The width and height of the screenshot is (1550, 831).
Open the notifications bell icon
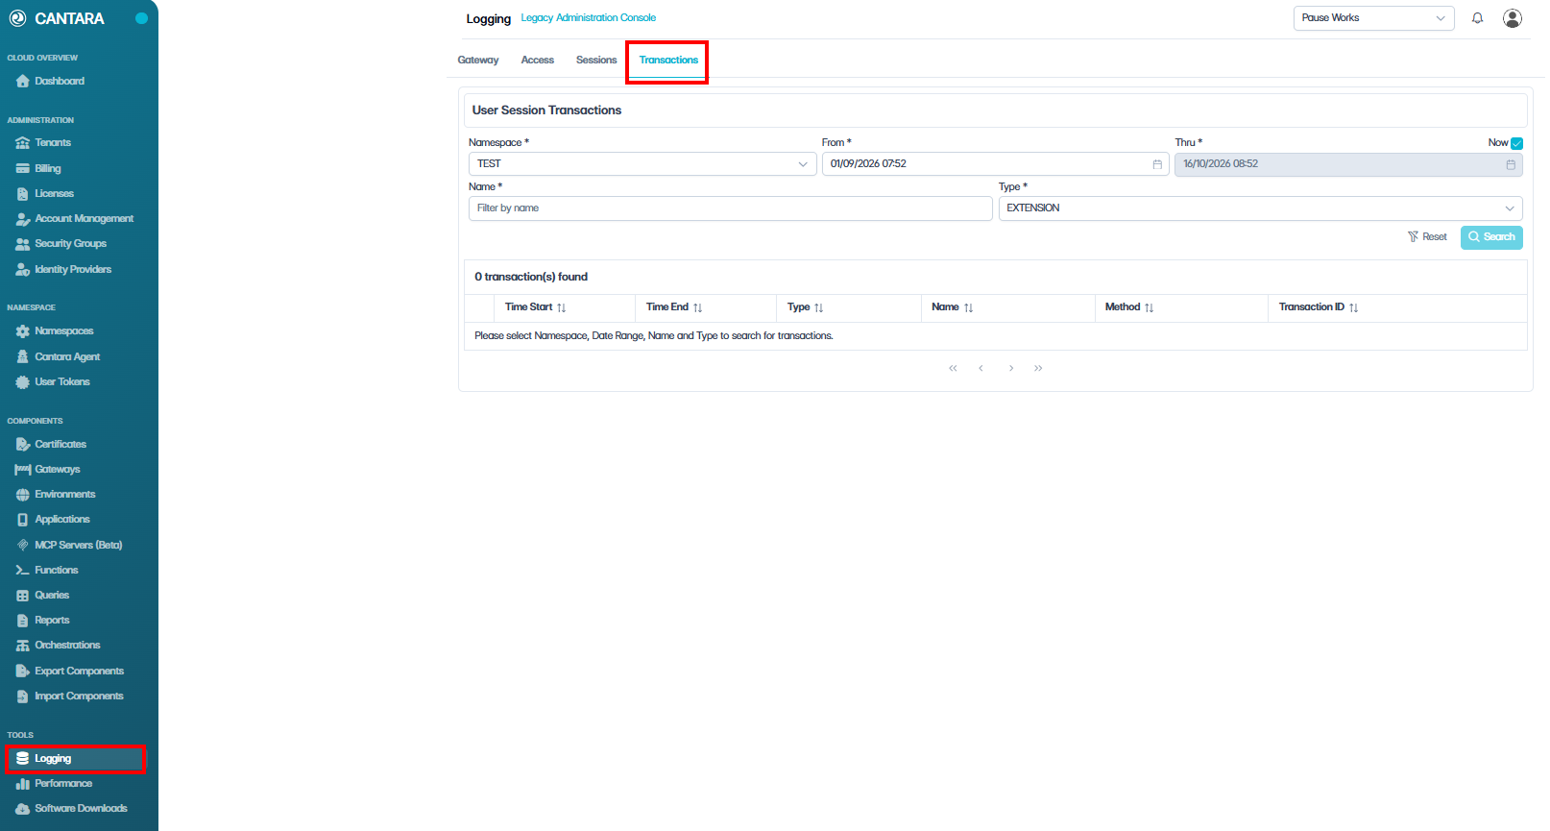pos(1477,18)
